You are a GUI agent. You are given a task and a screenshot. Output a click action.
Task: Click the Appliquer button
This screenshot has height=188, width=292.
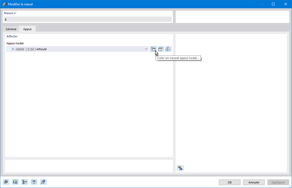[278, 182]
